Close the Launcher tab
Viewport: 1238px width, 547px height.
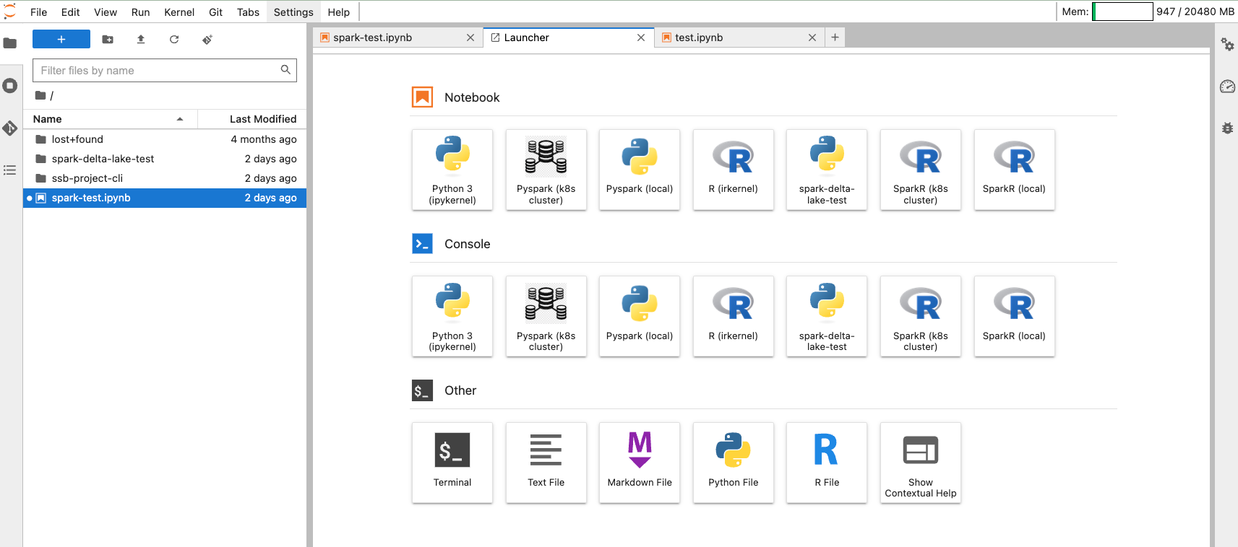[641, 38]
